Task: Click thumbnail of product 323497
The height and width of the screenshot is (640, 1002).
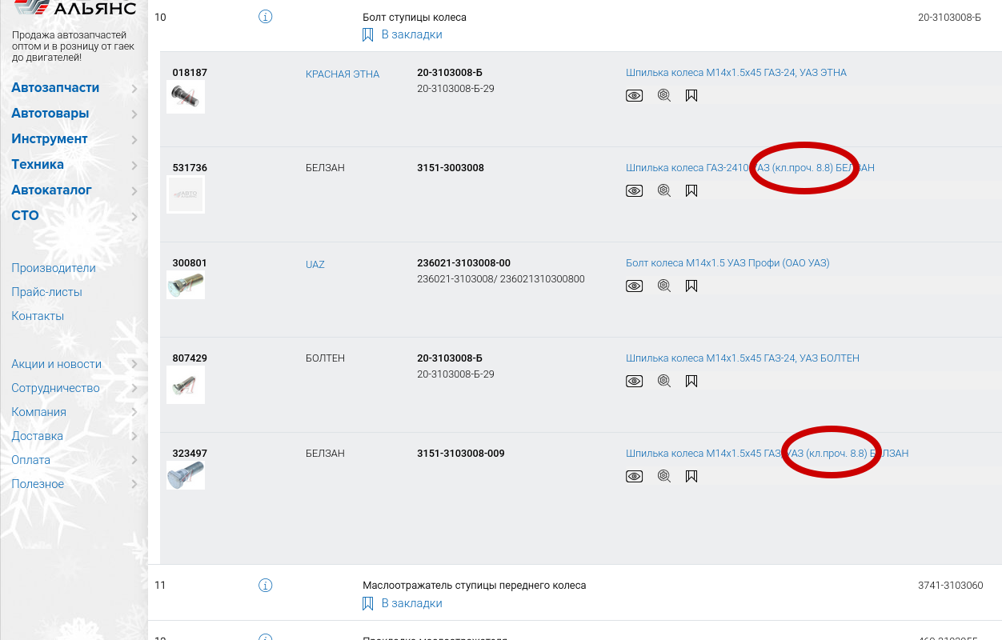Action: click(186, 476)
